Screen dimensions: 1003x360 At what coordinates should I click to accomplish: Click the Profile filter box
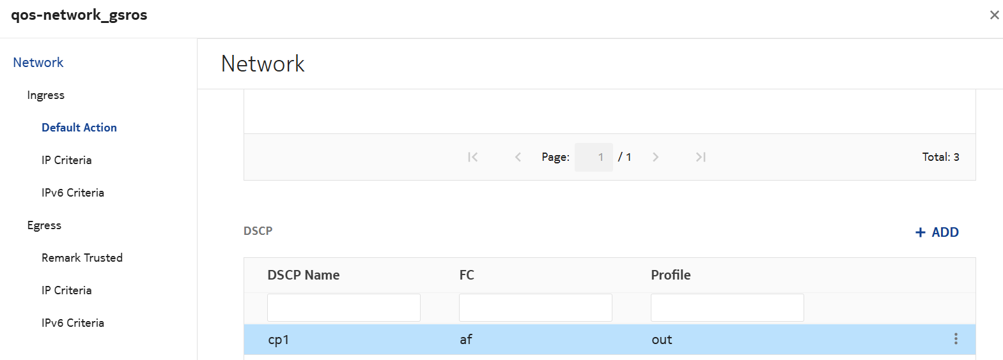pos(727,308)
